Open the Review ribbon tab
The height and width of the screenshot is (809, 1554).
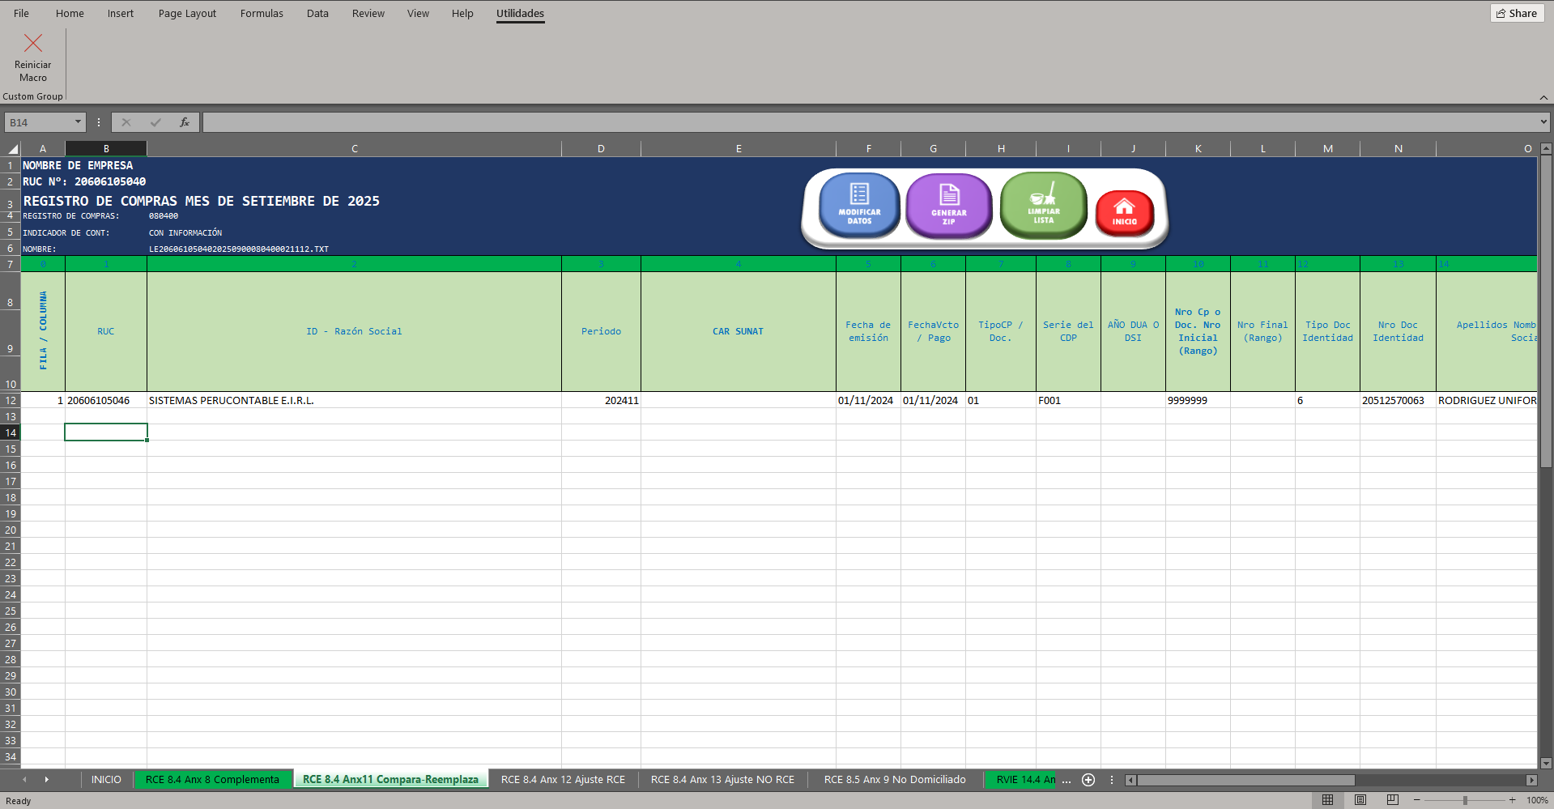[x=368, y=13]
